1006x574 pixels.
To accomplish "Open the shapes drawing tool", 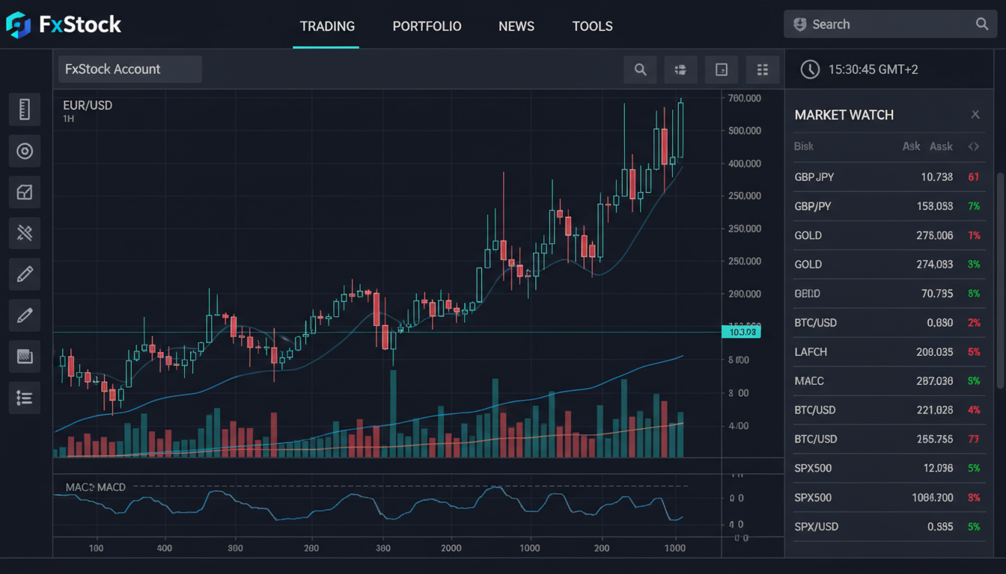I will (25, 191).
